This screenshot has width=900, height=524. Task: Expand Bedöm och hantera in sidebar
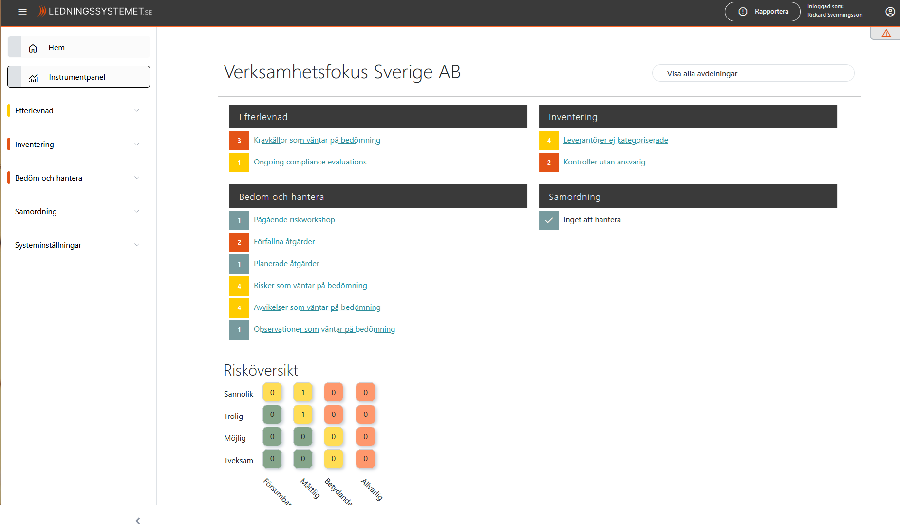137,178
